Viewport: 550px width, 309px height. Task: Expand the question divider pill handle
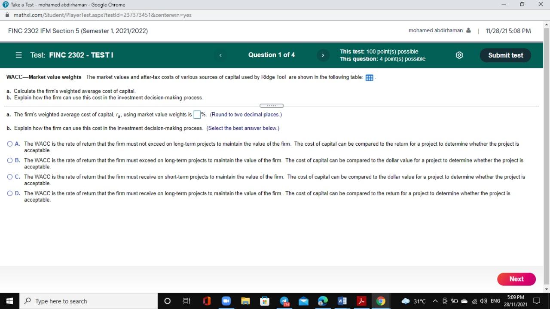(272, 105)
